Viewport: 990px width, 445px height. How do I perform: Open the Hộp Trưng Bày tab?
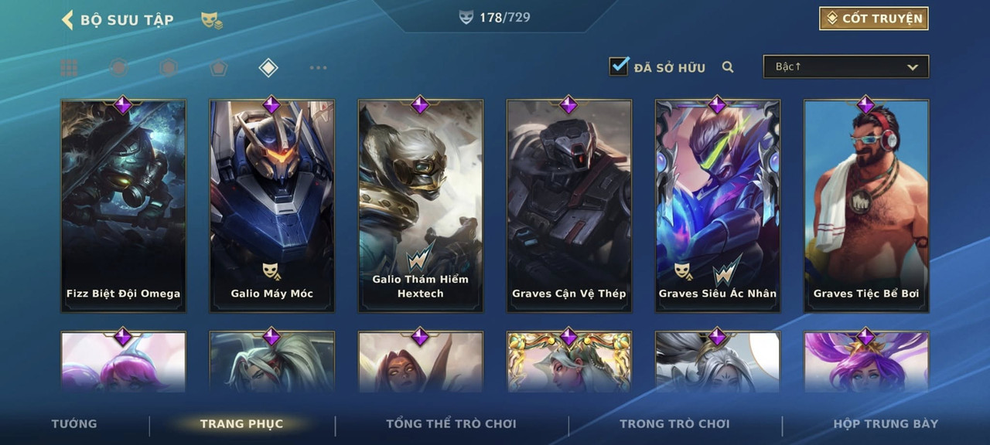[886, 423]
